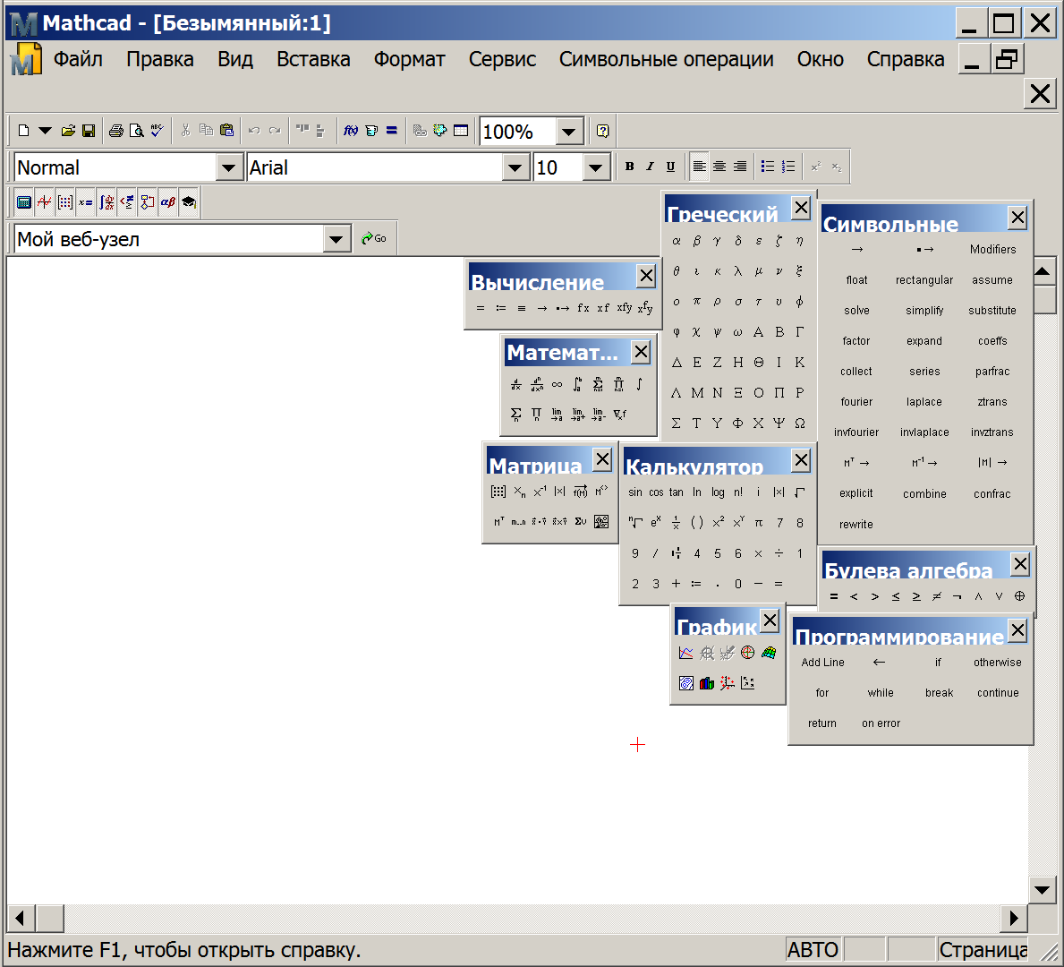1064x967 pixels.
Task: Apply bold formatting with the B icon
Action: point(630,167)
